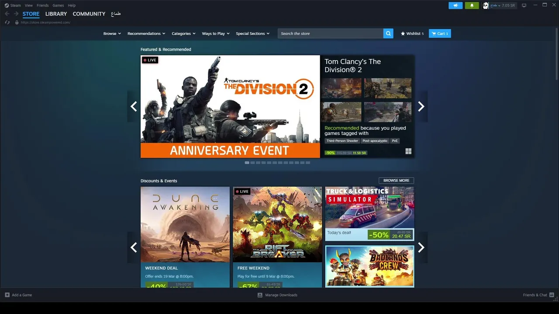Reload the store page
Image resolution: width=559 pixels, height=314 pixels.
[7, 22]
